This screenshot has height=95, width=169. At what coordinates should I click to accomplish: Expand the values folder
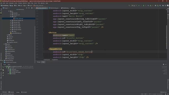(x=11, y=31)
